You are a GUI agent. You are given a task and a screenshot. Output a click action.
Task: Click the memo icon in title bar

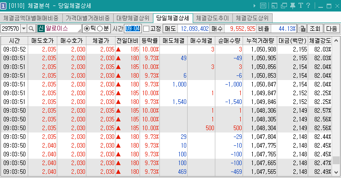[263, 6]
